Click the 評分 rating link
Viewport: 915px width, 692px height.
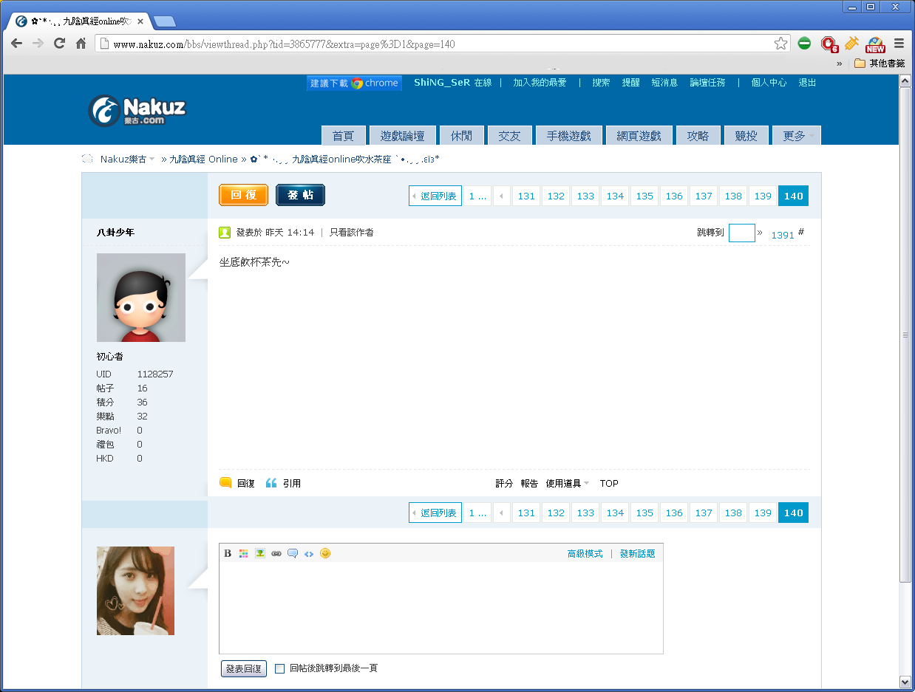(504, 484)
